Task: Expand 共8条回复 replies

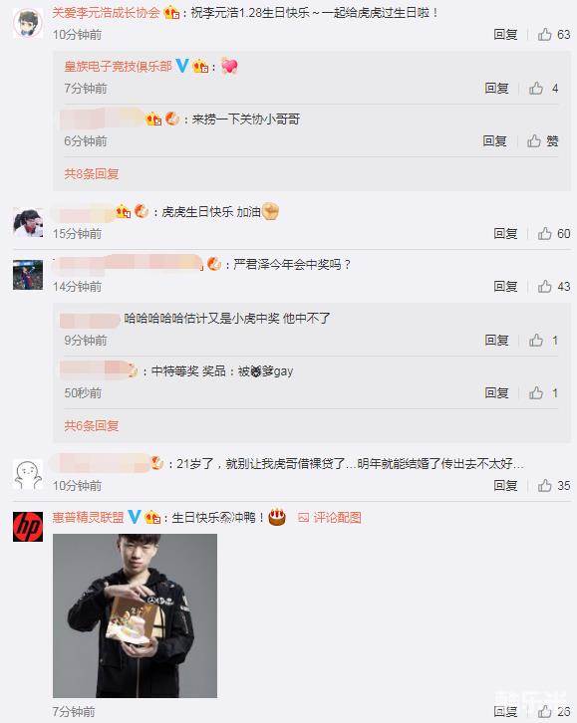Action: click(92, 174)
